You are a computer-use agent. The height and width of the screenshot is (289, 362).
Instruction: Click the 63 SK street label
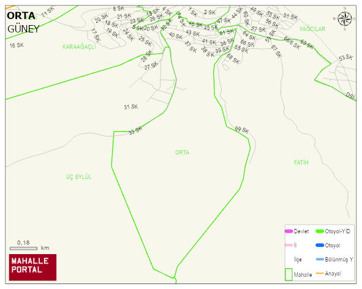pos(307,44)
